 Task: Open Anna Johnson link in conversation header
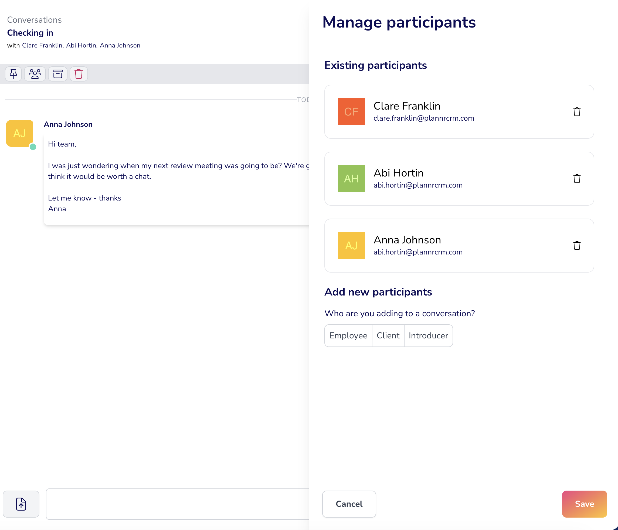[x=120, y=45]
